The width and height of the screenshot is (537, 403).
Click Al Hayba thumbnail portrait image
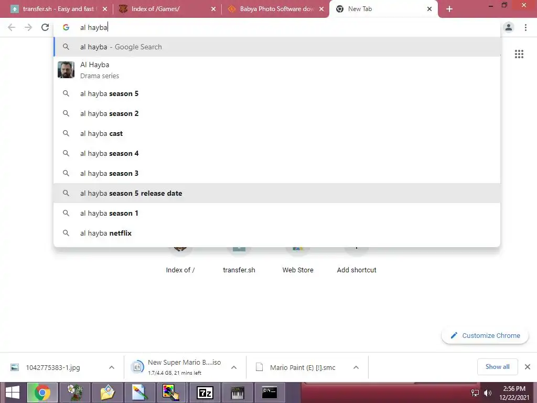[x=66, y=70]
